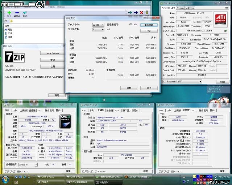Click the checkmark Test icon in 7-Zip
Screen dimensions: 232x185
(x=25, y=13)
